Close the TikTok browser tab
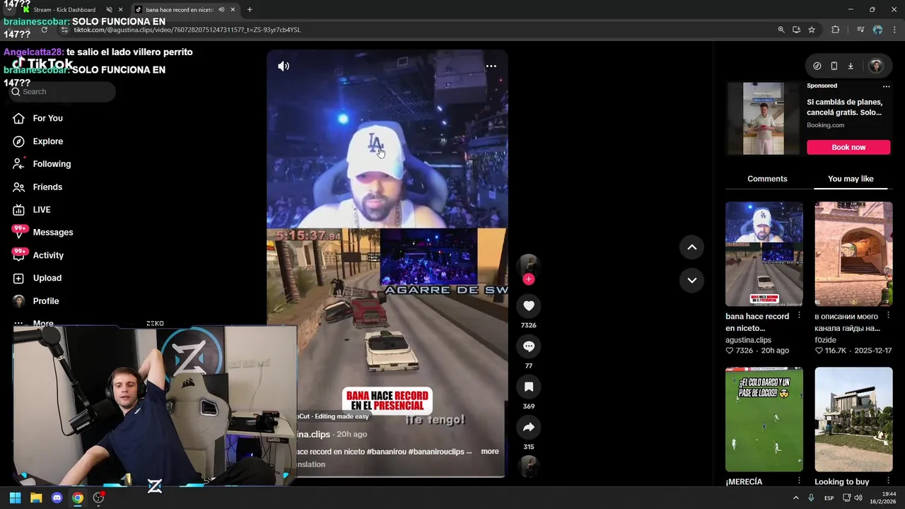 coord(233,10)
